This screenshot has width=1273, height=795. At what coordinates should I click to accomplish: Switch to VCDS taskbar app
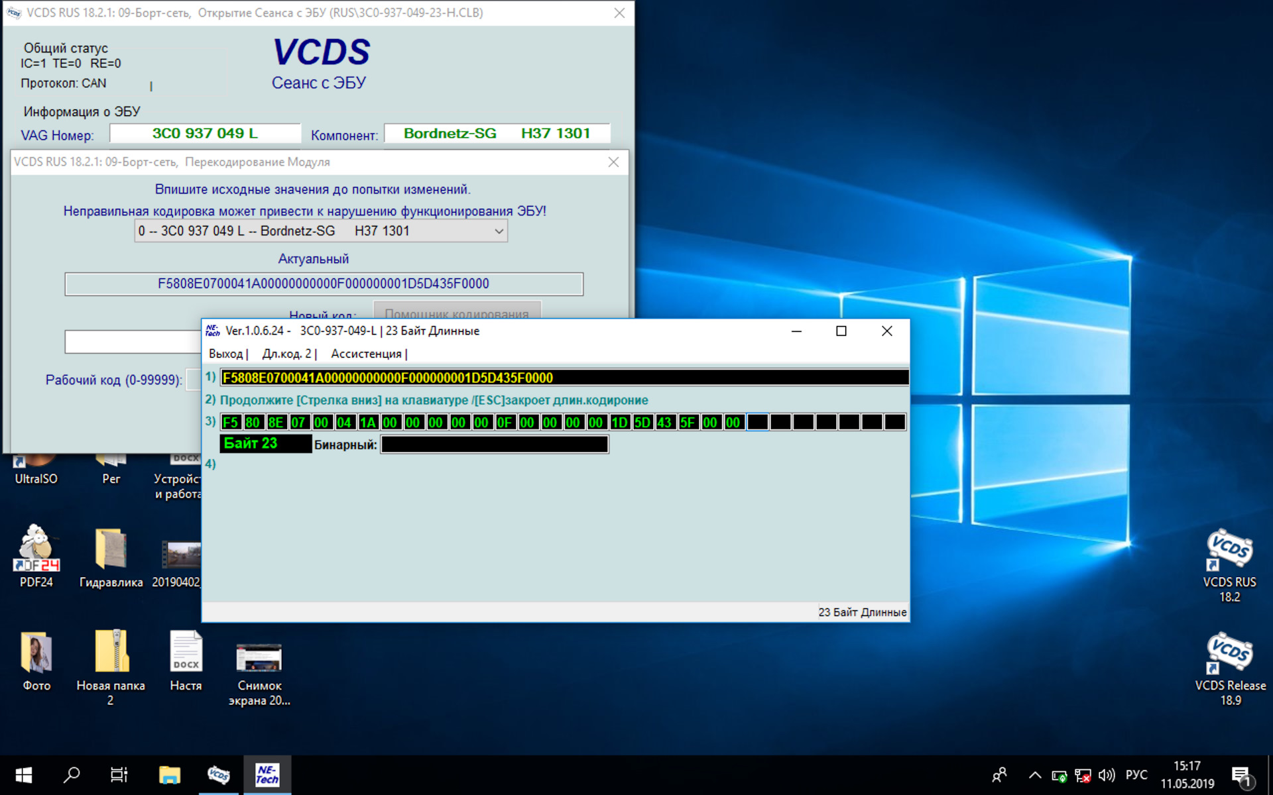click(x=219, y=775)
